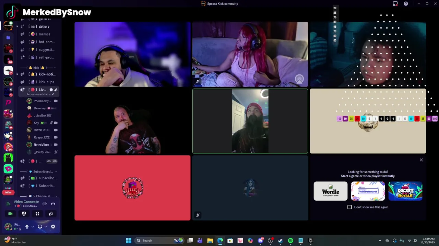Focus the red JuiceBox avatar tile
439x246 pixels.
132,188
